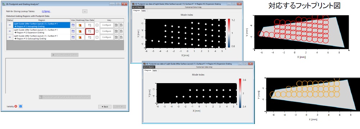This screenshot has width=360, height=129.
Task: Click the status dash of Outcoupling Grating row
Action: 10,37
